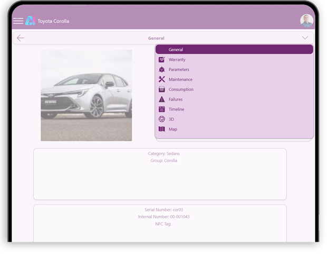Click the General header label
This screenshot has width=327, height=258.
tap(156, 38)
